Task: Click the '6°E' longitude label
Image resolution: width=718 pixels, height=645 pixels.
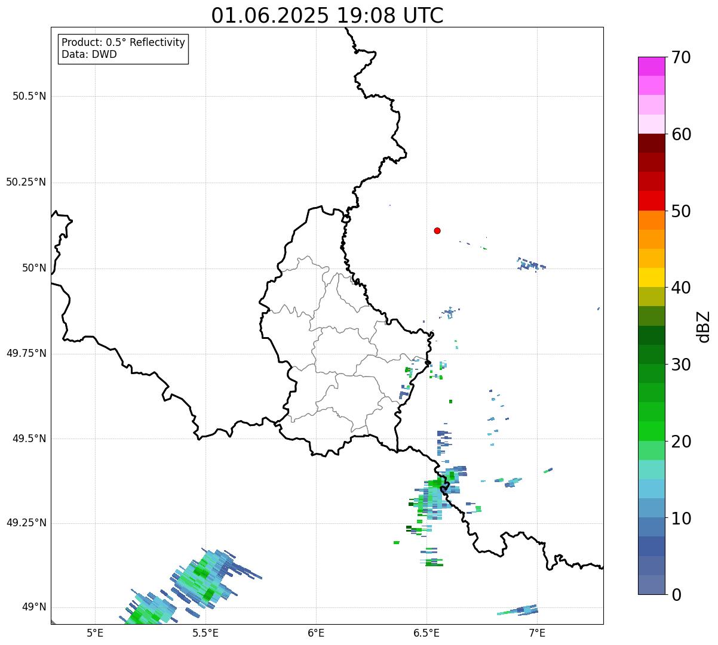Action: (x=316, y=632)
